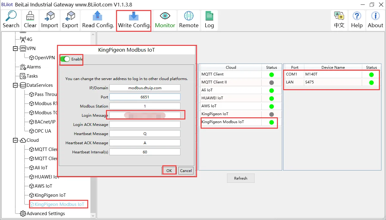Image resolution: width=386 pixels, height=220 pixels.
Task: Open the About icon
Action: click(375, 20)
